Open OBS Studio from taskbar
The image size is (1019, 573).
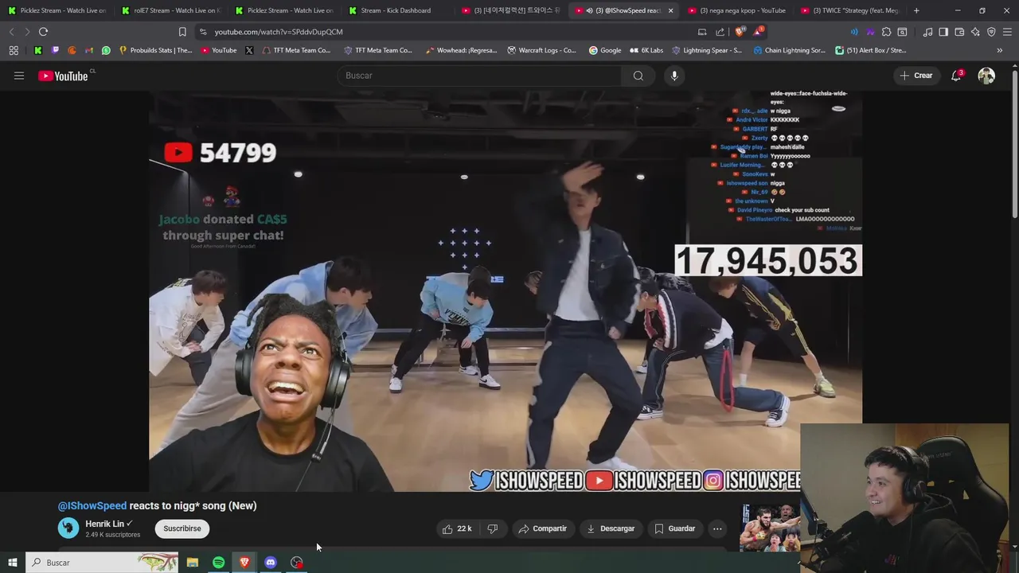pyautogui.click(x=297, y=563)
